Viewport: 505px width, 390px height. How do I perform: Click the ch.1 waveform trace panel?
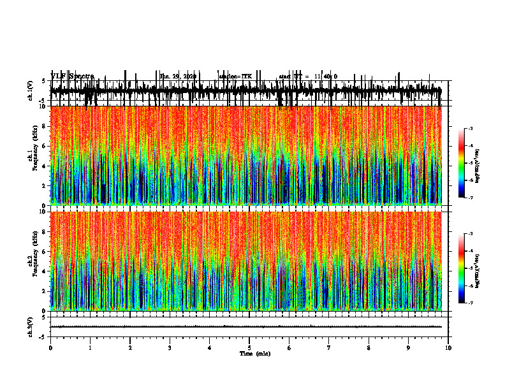coord(249,90)
